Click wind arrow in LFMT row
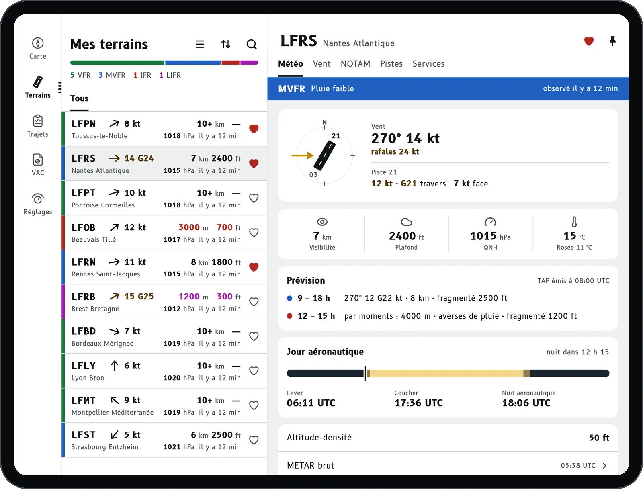This screenshot has height=489, width=643. tap(115, 400)
